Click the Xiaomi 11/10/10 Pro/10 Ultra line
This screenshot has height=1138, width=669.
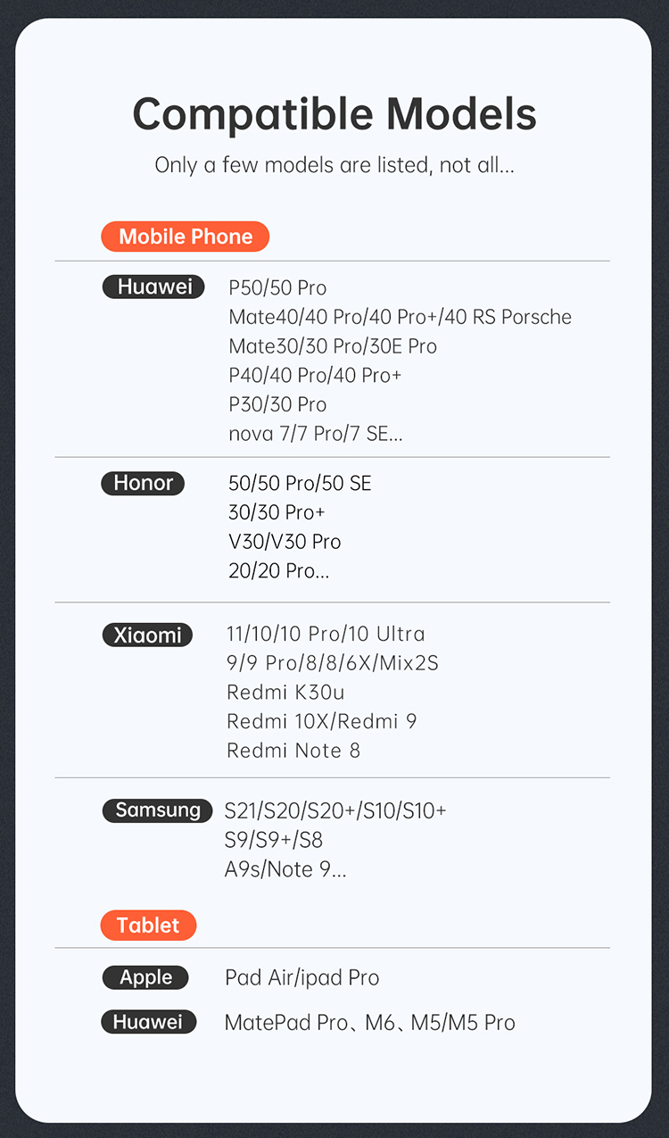pyautogui.click(x=326, y=634)
